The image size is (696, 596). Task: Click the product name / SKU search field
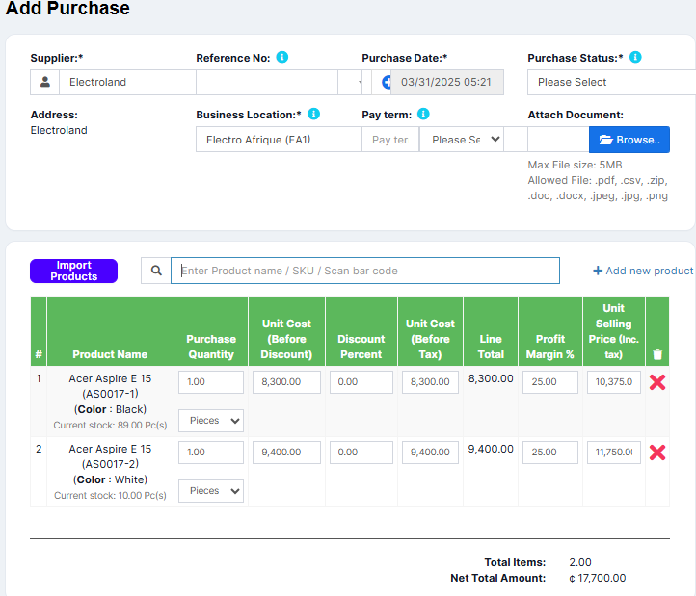pos(365,271)
